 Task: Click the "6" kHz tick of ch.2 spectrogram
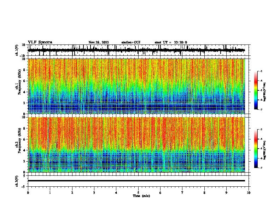coord(24,139)
